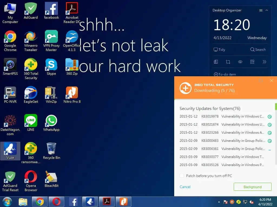The image size is (277, 207).
Task: Close the 360 Total Security popup
Action: pyautogui.click(x=272, y=81)
